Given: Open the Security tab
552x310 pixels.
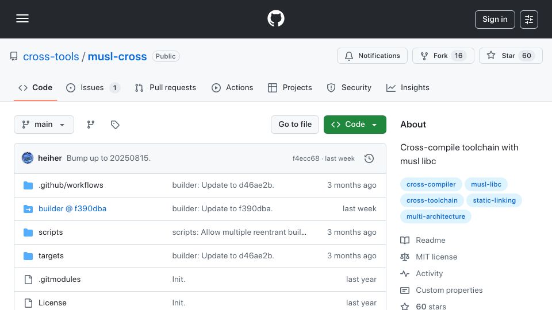Looking at the screenshot, I should click(x=349, y=87).
